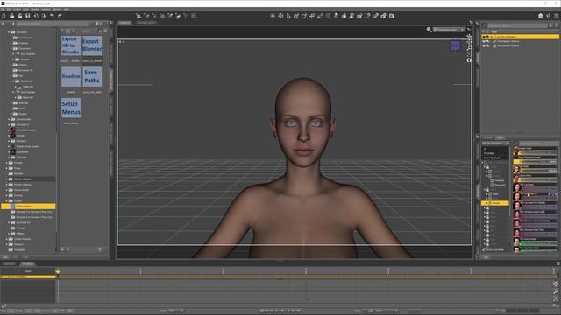Click the Scene pane search field
The height and width of the screenshot is (315, 561).
point(517,25)
